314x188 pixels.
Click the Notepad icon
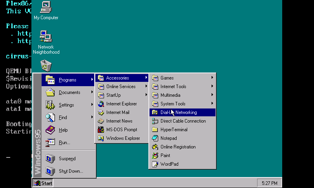[155, 138]
